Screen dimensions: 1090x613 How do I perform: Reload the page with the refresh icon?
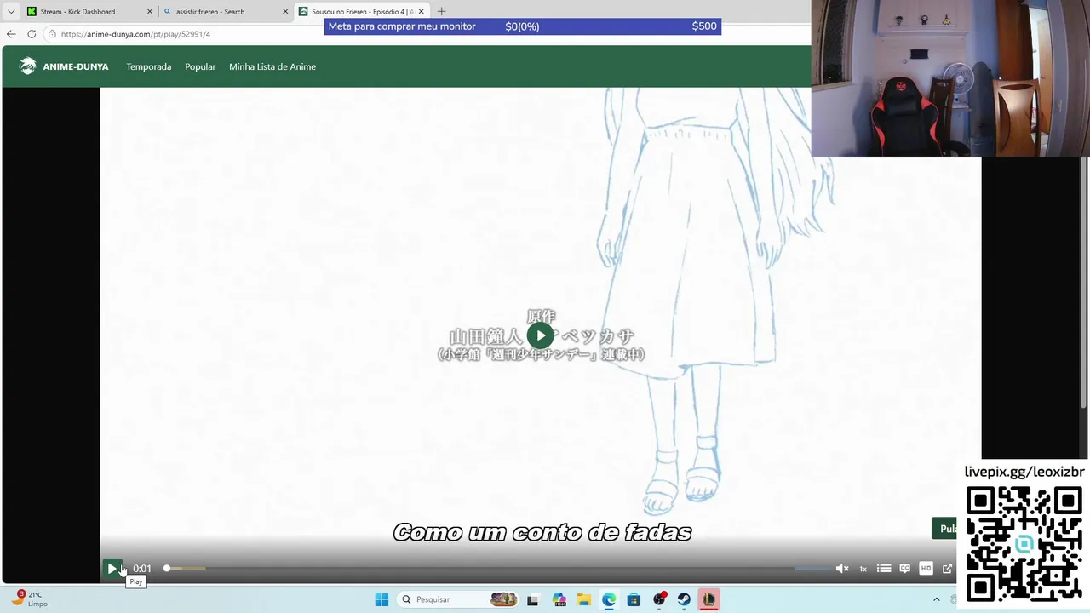coord(32,34)
